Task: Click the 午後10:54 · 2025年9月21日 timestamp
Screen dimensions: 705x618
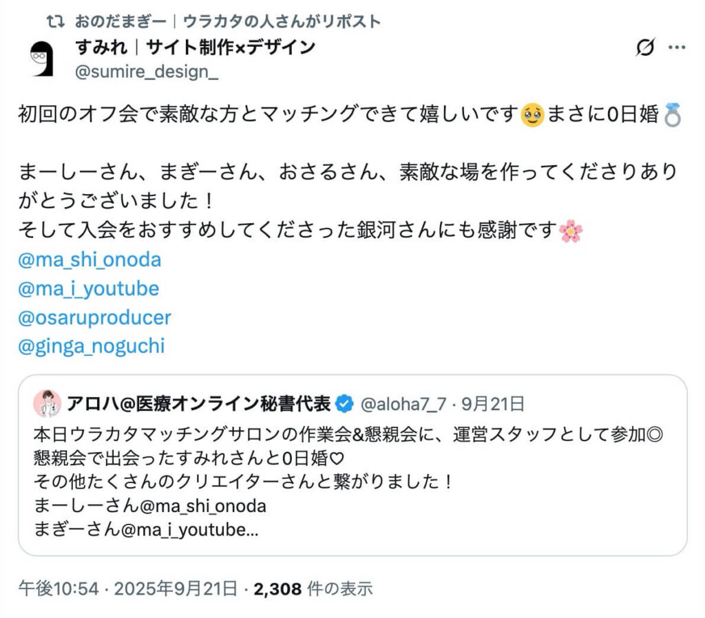Action: point(127,588)
